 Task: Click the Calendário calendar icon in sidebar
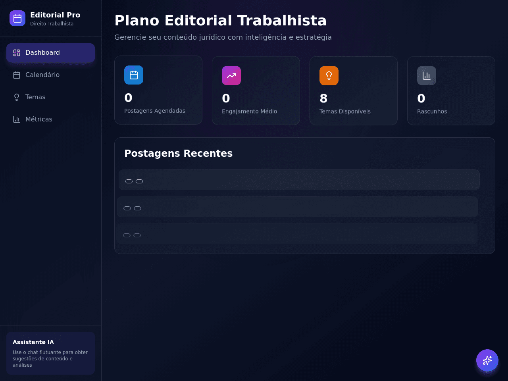pos(17,75)
